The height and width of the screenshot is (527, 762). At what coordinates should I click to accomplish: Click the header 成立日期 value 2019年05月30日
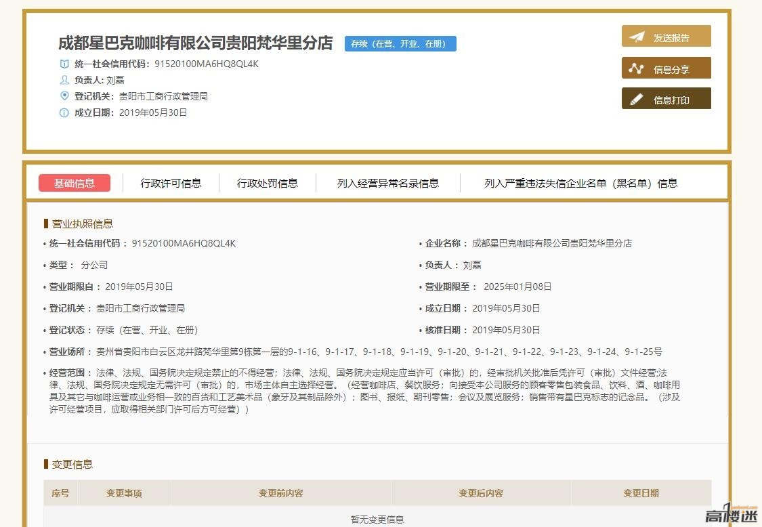pos(153,113)
